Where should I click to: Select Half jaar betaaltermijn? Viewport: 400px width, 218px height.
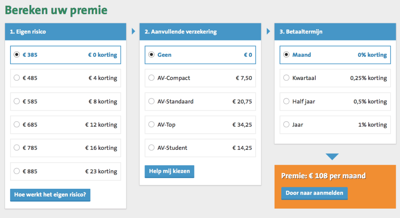click(x=286, y=101)
